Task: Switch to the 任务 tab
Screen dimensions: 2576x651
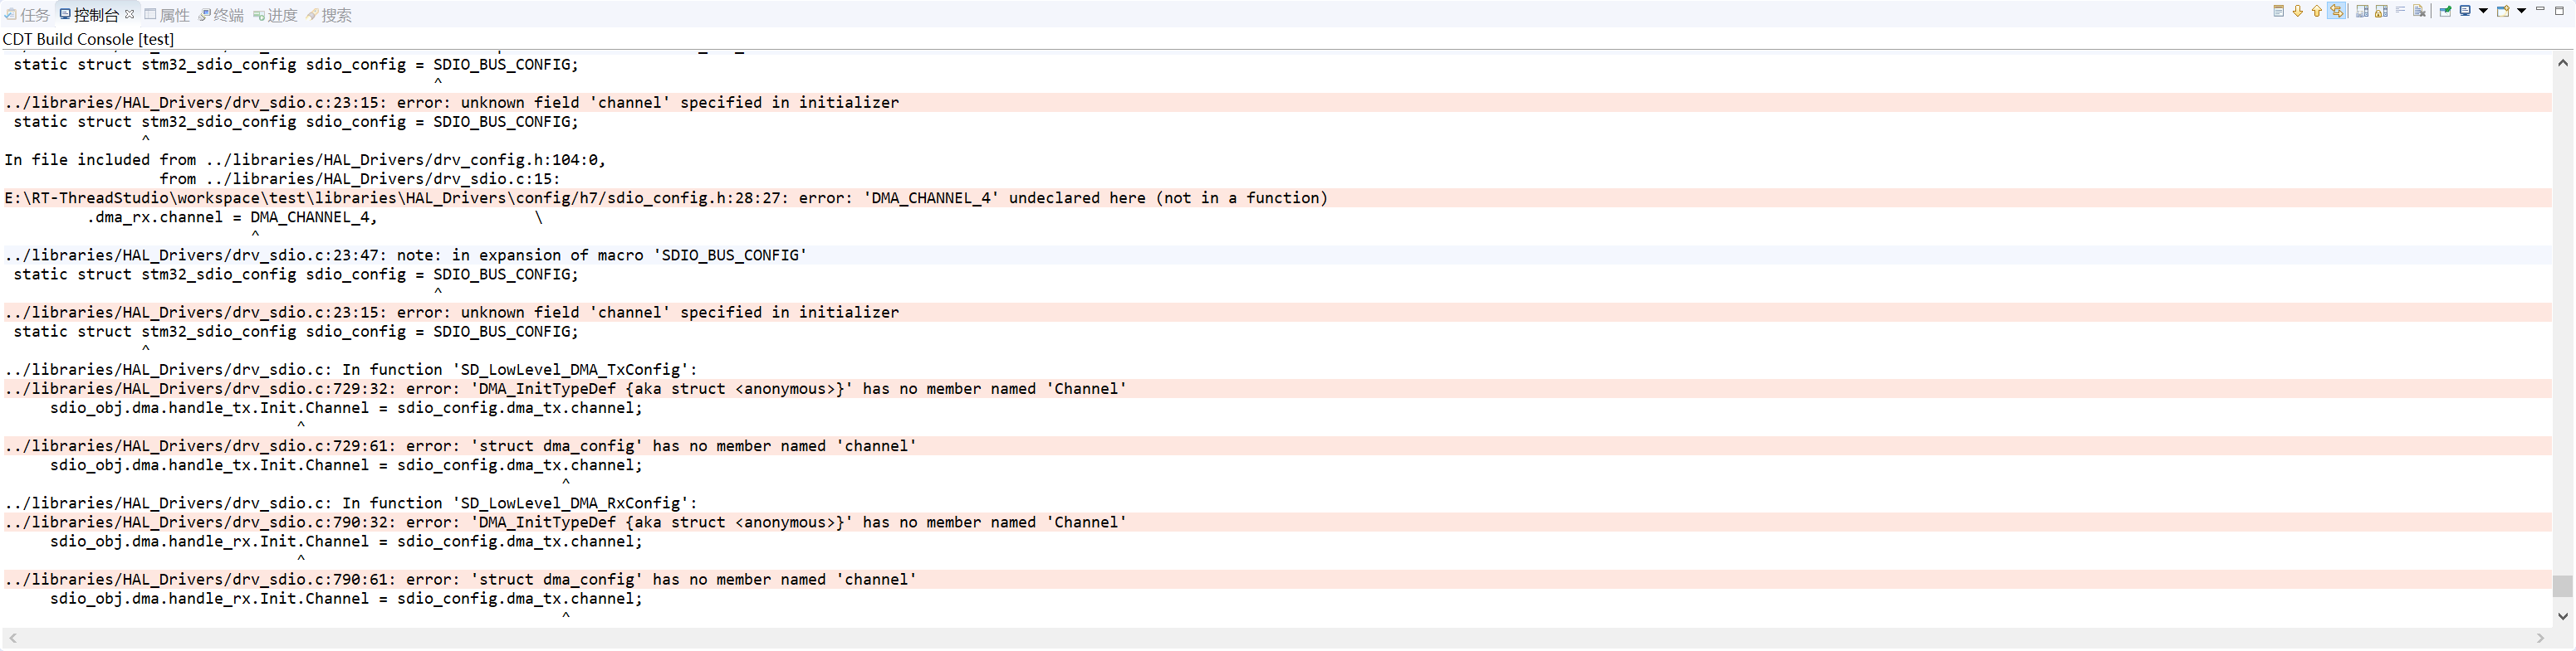Action: pos(27,15)
